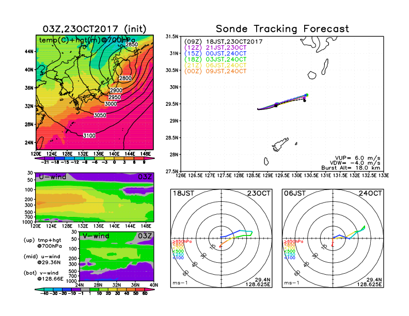Click the '(up) tmp+hgt @700hPa' description
Screen dimensions: 409x316
pos(42,243)
